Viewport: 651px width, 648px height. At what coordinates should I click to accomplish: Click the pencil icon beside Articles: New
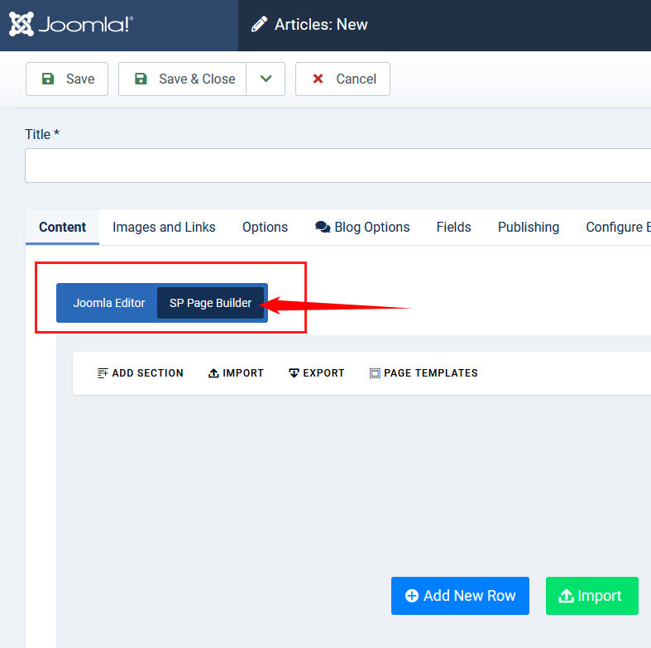(260, 25)
